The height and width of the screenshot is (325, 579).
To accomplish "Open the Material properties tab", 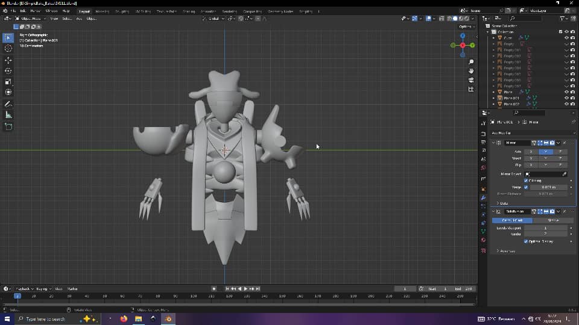I will pos(483,240).
